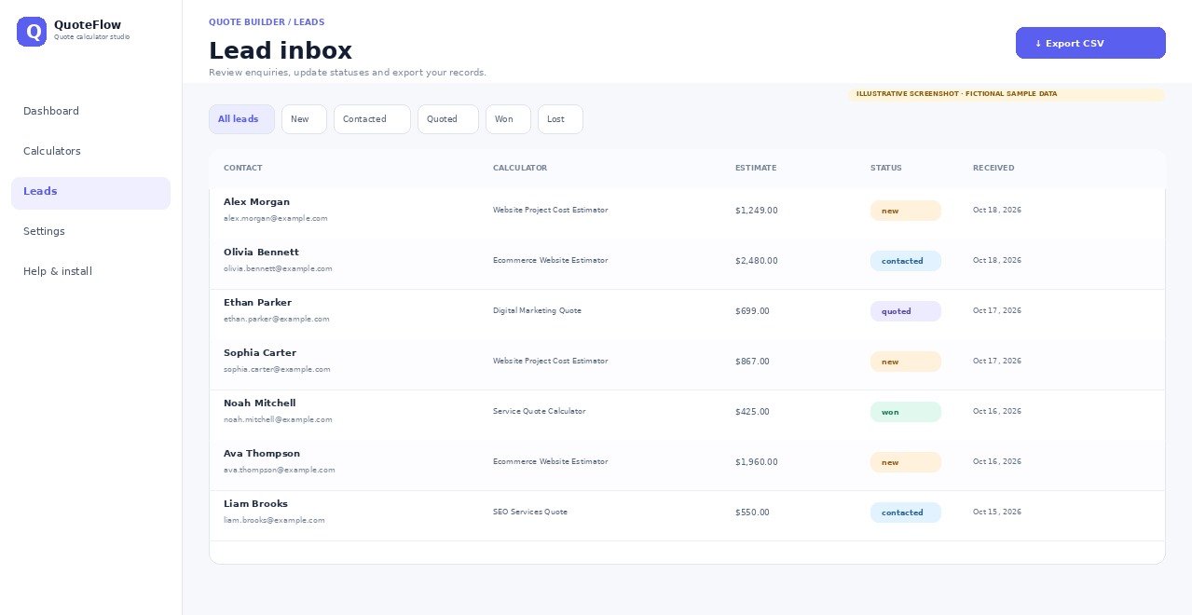The width and height of the screenshot is (1192, 615).
Task: Click the CALCULATOR column header
Action: click(520, 168)
